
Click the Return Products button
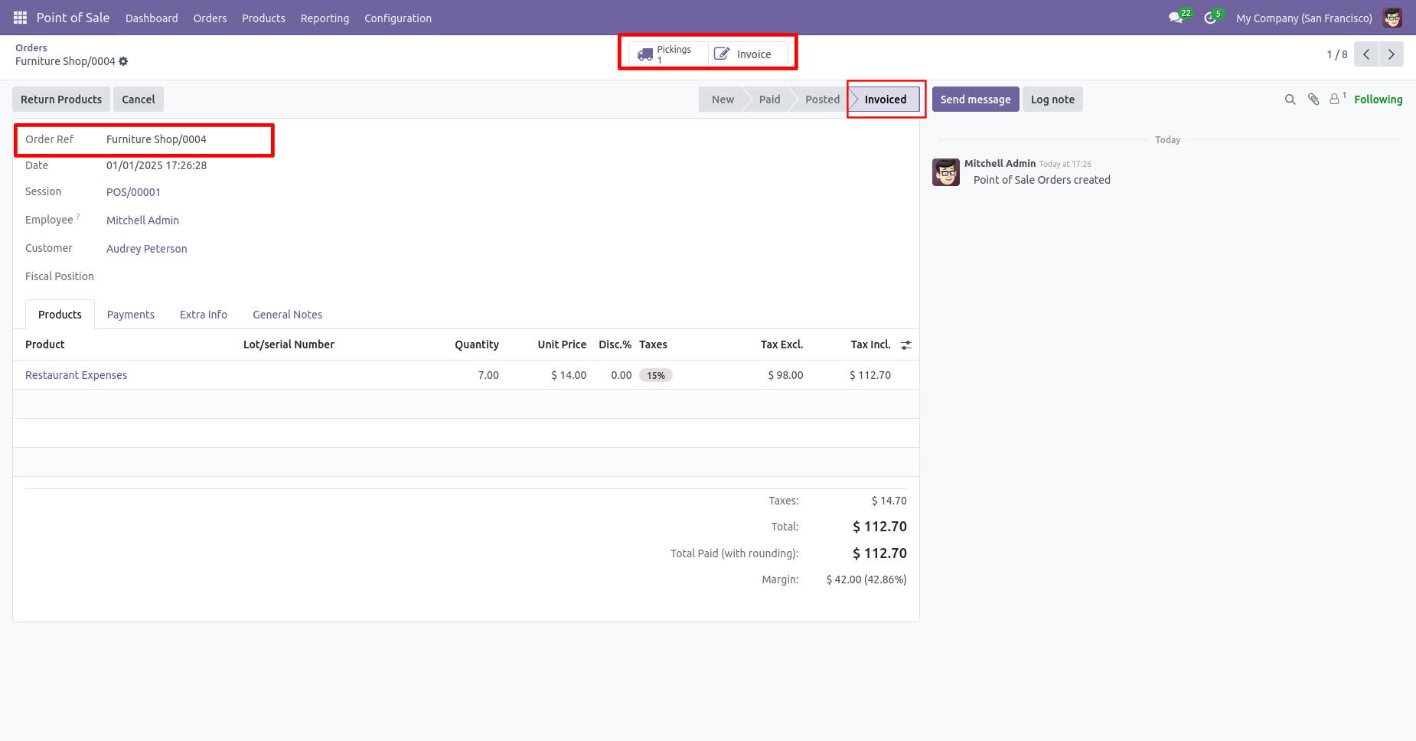[61, 100]
